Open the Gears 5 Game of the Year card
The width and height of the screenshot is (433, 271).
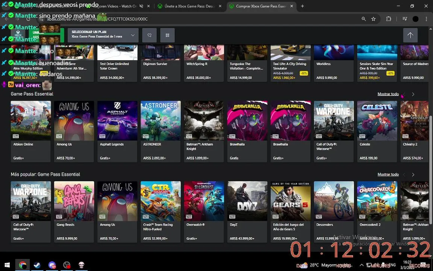291,212
